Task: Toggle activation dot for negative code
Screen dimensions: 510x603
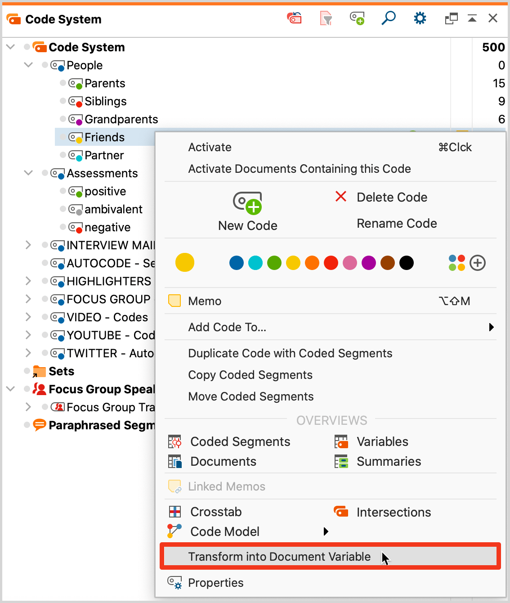Action: pyautogui.click(x=63, y=227)
